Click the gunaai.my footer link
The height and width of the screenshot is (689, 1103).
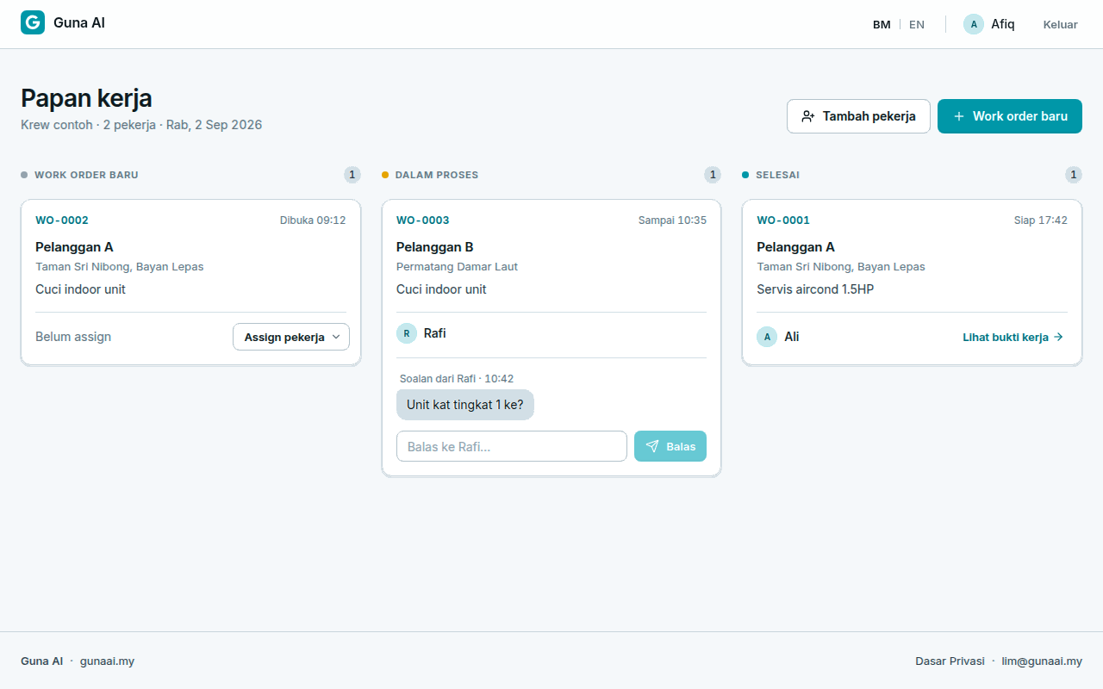pos(107,661)
